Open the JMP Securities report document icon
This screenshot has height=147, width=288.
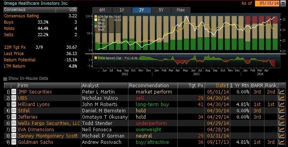(x=14, y=92)
